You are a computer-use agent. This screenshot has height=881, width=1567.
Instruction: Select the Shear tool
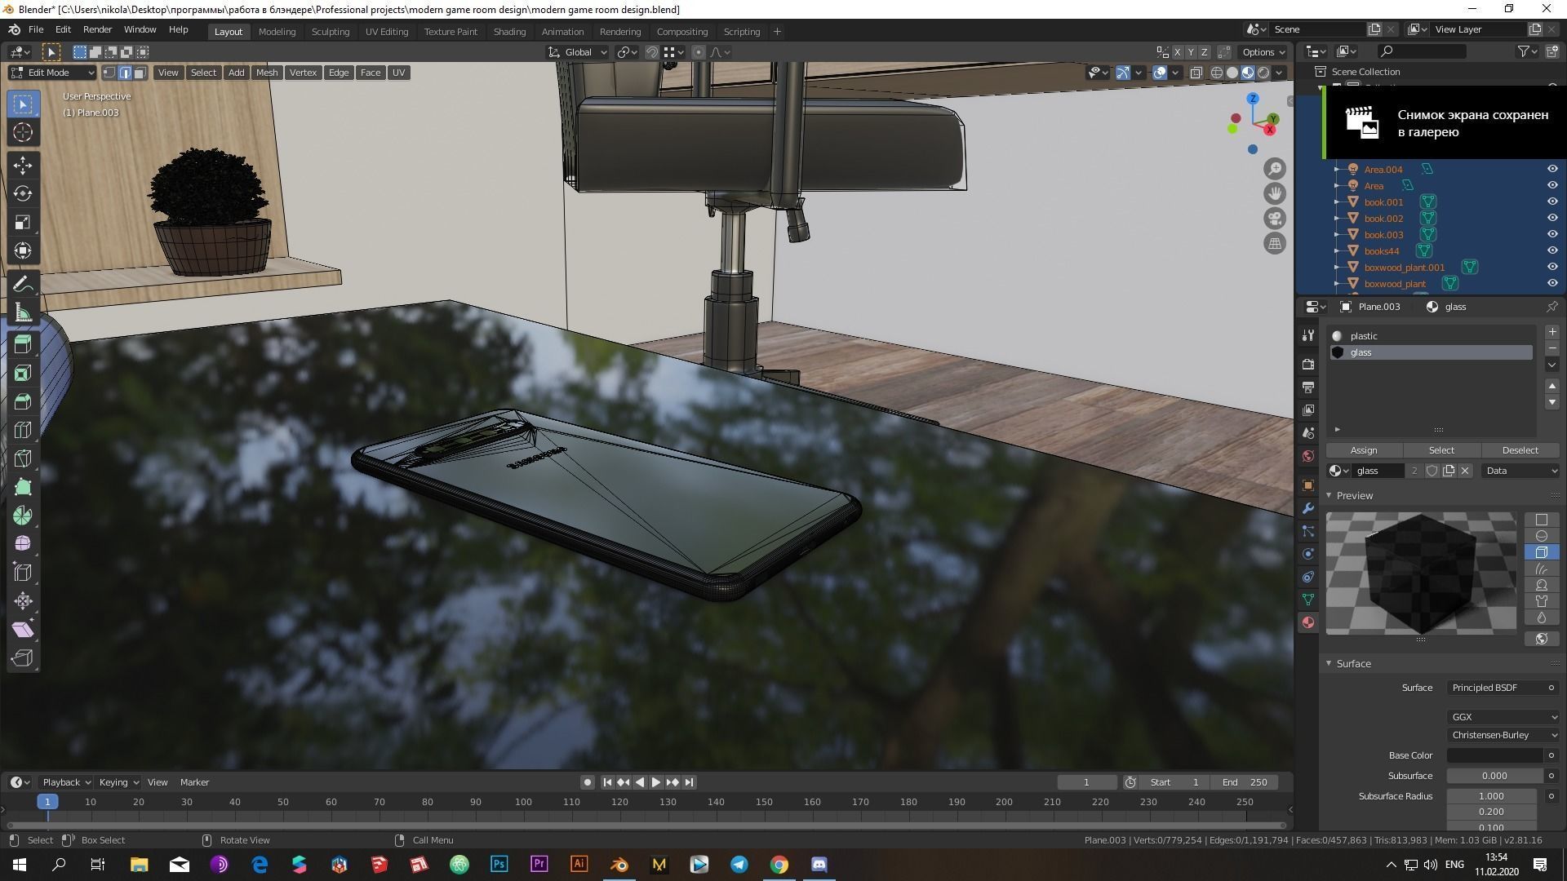(23, 630)
